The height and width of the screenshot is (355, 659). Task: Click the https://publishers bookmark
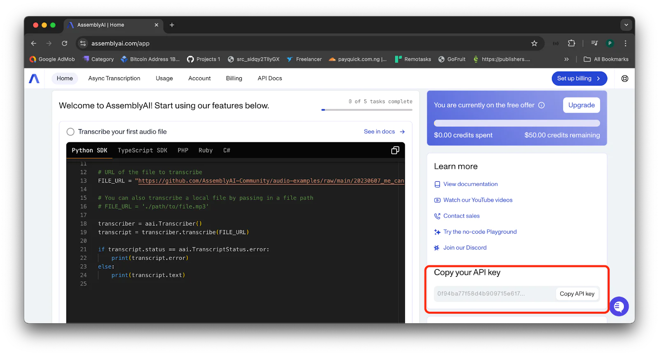pos(501,59)
